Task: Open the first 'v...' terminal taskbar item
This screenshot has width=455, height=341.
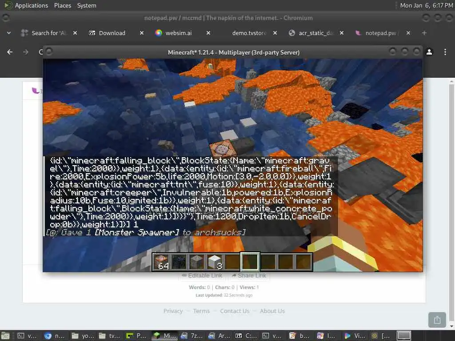Action: [x=27, y=336]
